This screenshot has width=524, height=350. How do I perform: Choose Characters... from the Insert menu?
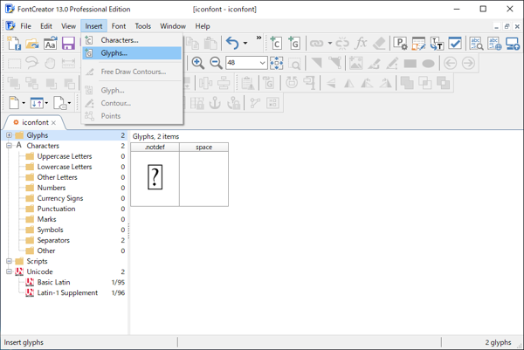(x=132, y=40)
